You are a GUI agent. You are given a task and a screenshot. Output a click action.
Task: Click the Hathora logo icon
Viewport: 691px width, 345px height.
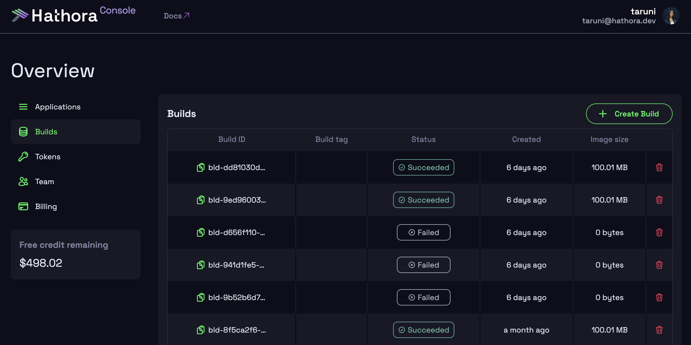20,15
